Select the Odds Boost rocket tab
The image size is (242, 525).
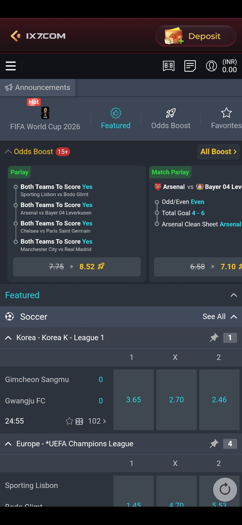(171, 118)
